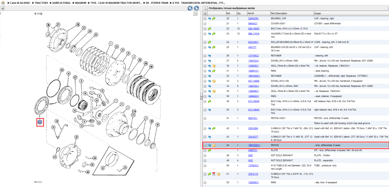Click the gray plus icon in table header
This screenshot has height=187, width=389.
click(205, 13)
